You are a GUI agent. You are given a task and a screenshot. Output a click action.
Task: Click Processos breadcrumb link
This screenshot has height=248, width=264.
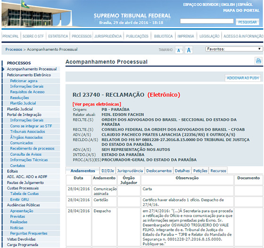click(14, 50)
